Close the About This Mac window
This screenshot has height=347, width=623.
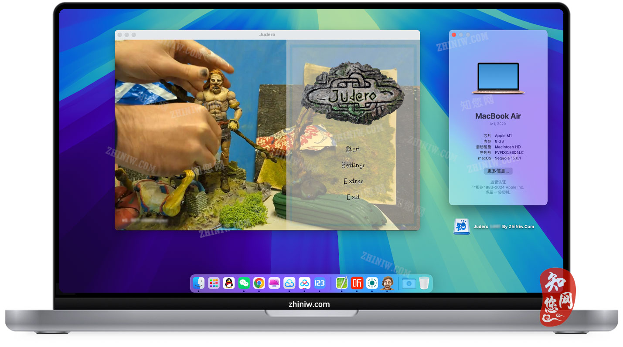pyautogui.click(x=454, y=34)
